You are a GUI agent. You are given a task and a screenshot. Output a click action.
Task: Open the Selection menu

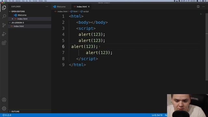[x=18, y=1]
